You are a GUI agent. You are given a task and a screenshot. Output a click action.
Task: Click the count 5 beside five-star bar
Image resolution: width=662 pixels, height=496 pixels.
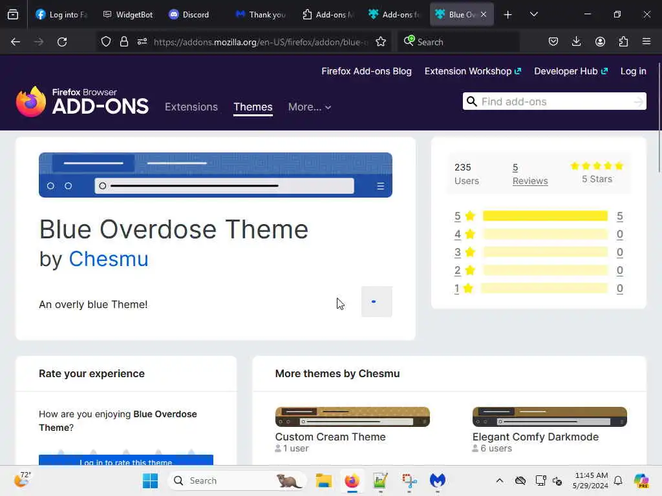(619, 216)
